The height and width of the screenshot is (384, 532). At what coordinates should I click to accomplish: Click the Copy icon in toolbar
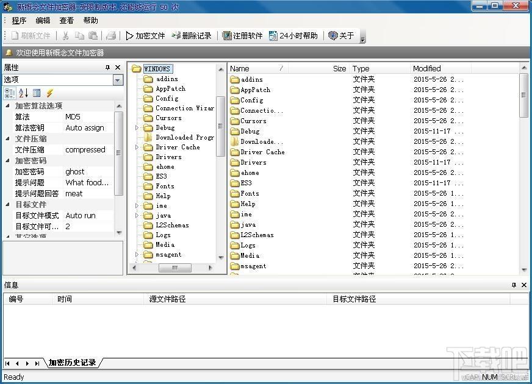(79, 35)
